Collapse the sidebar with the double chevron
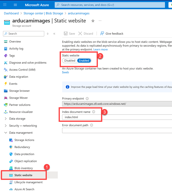Viewport: 172px width, 192px height. (x=54, y=34)
